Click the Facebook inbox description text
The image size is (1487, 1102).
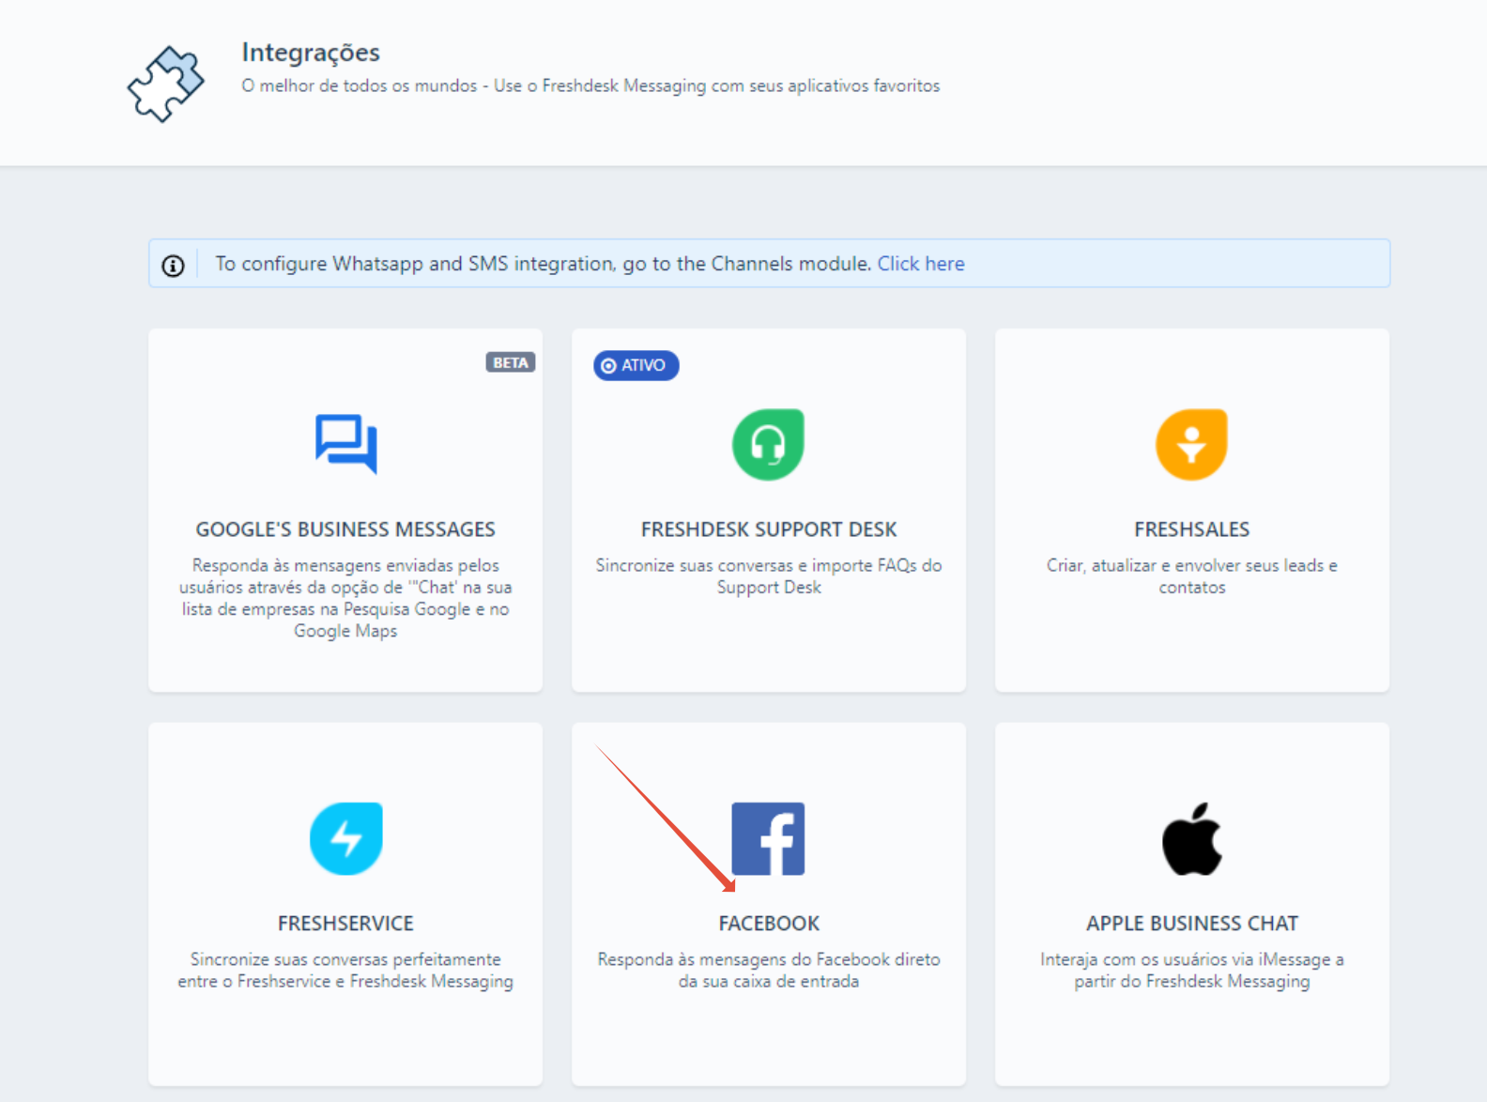tap(769, 971)
